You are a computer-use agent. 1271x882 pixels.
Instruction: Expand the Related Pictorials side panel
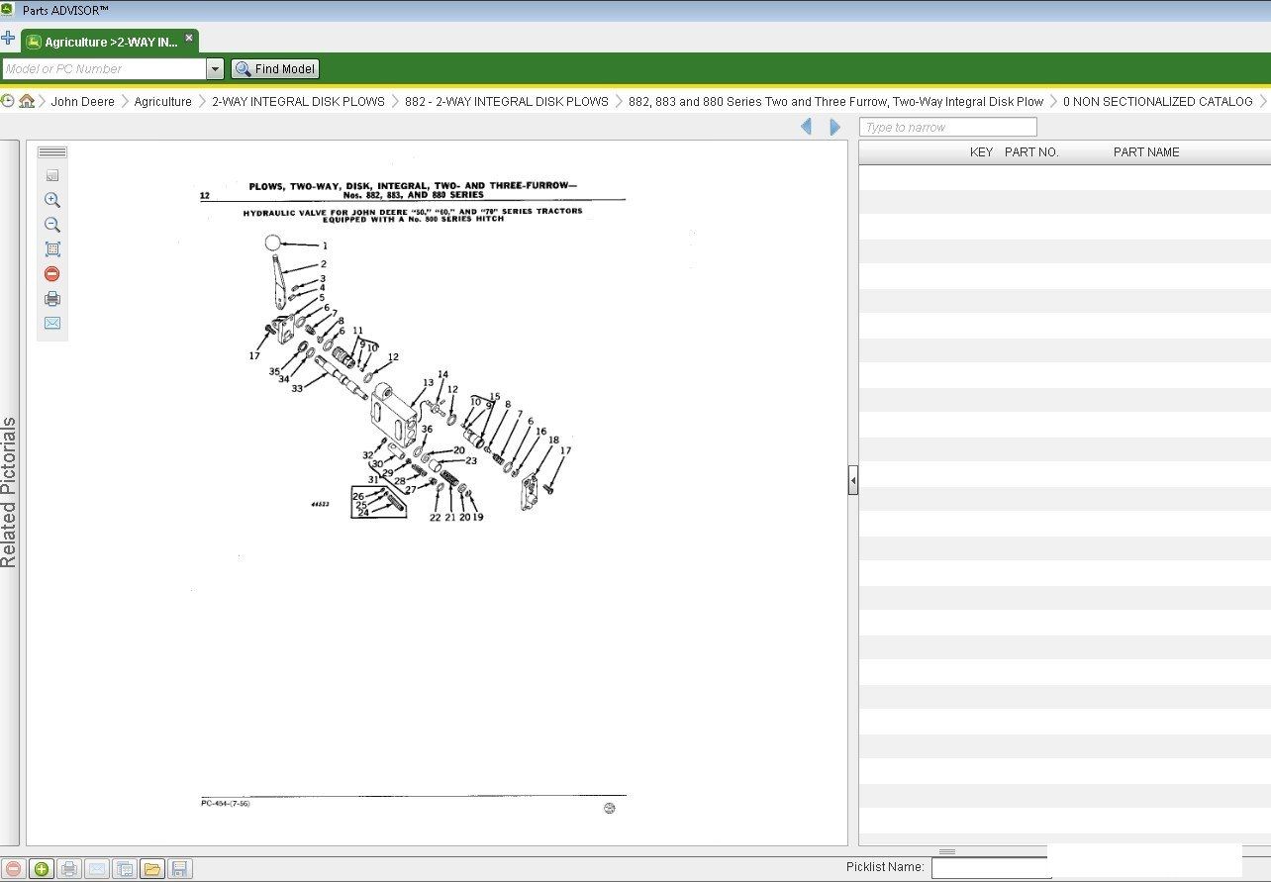9,492
